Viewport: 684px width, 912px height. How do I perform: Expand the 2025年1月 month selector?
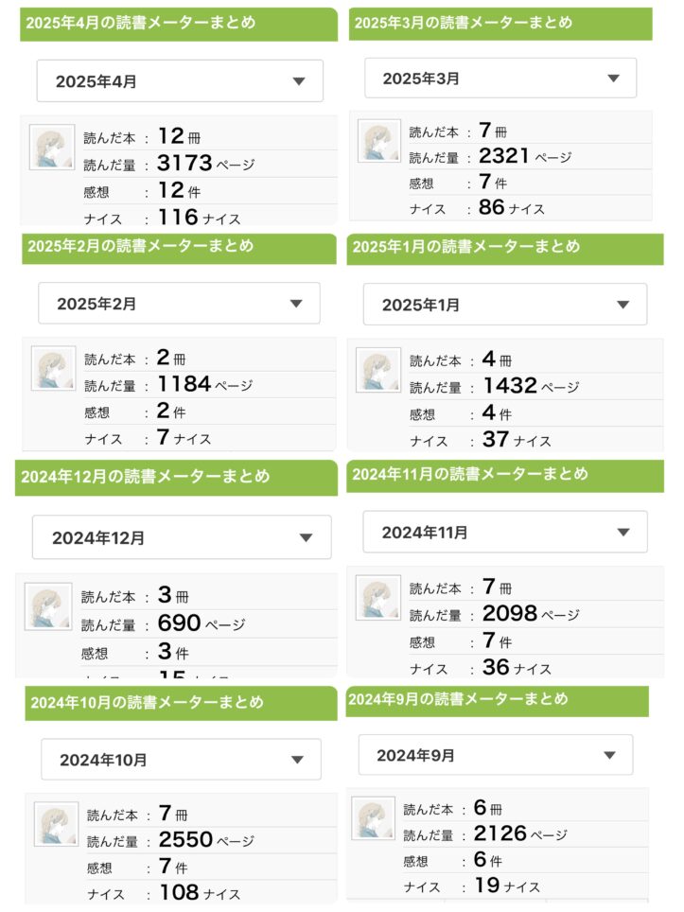(505, 305)
